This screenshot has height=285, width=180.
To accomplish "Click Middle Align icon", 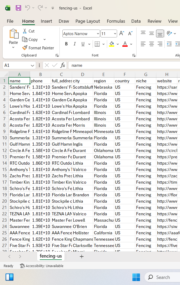I will (152, 33).
